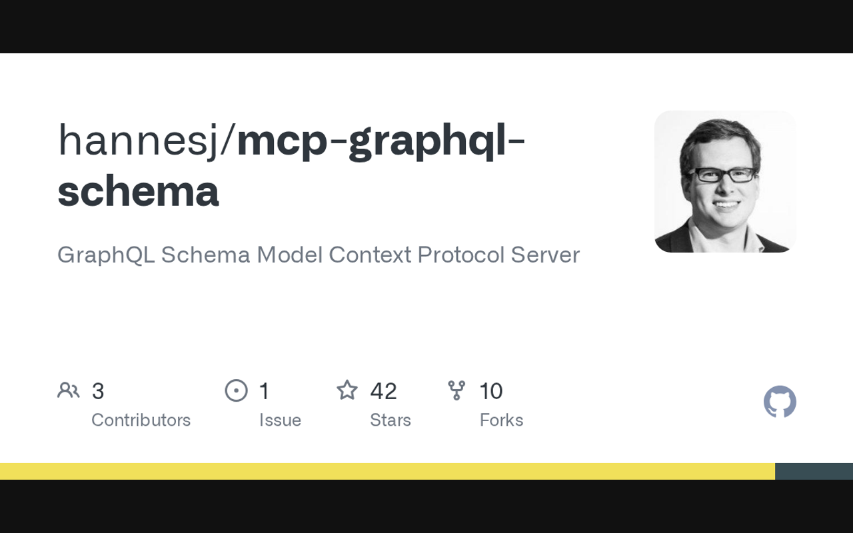853x533 pixels.
Task: Click the Issue circle-dot icon
Action: tap(237, 390)
